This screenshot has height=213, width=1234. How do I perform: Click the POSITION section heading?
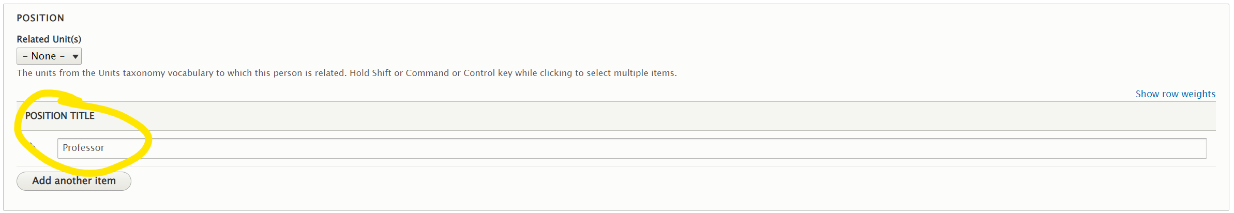pyautogui.click(x=40, y=18)
